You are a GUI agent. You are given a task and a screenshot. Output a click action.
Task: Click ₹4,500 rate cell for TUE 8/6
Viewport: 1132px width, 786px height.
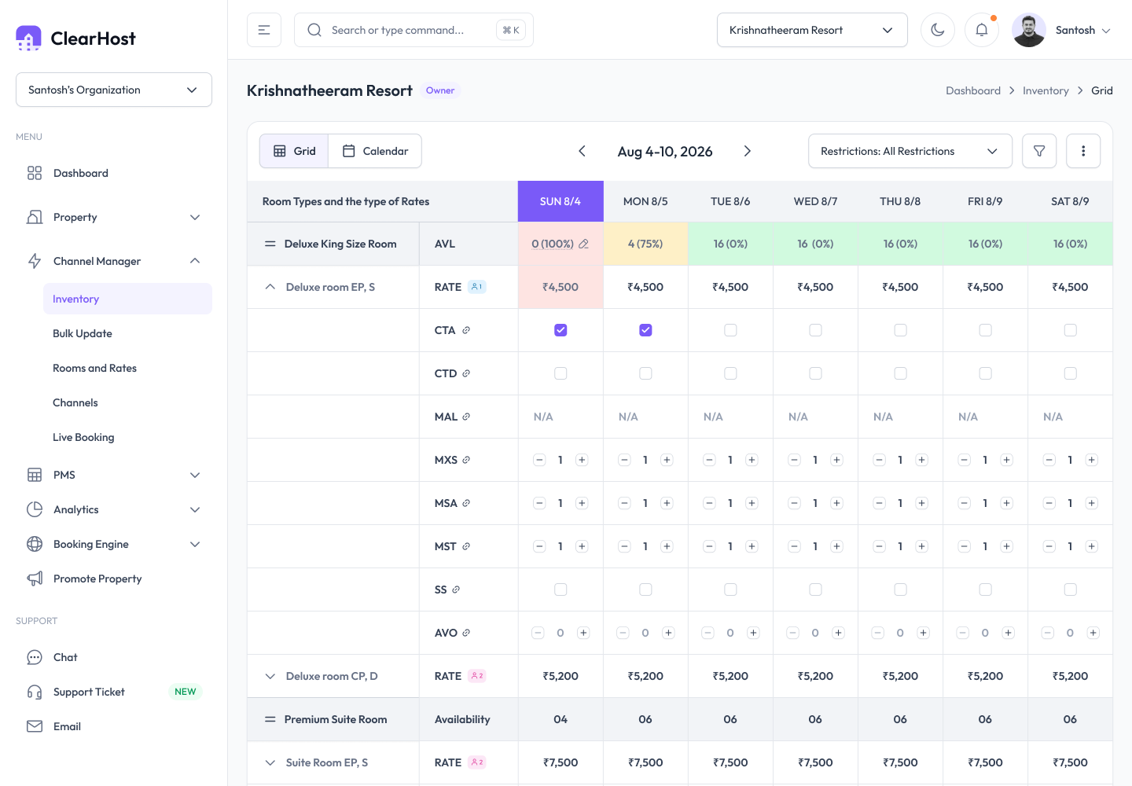(730, 287)
